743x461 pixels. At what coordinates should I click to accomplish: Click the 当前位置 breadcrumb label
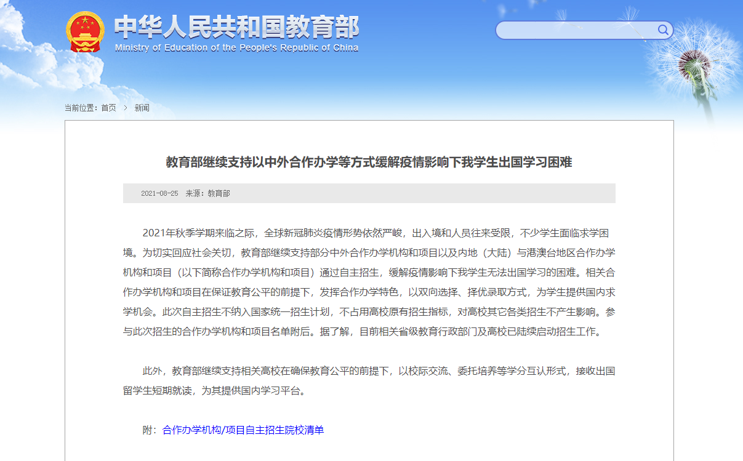82,108
